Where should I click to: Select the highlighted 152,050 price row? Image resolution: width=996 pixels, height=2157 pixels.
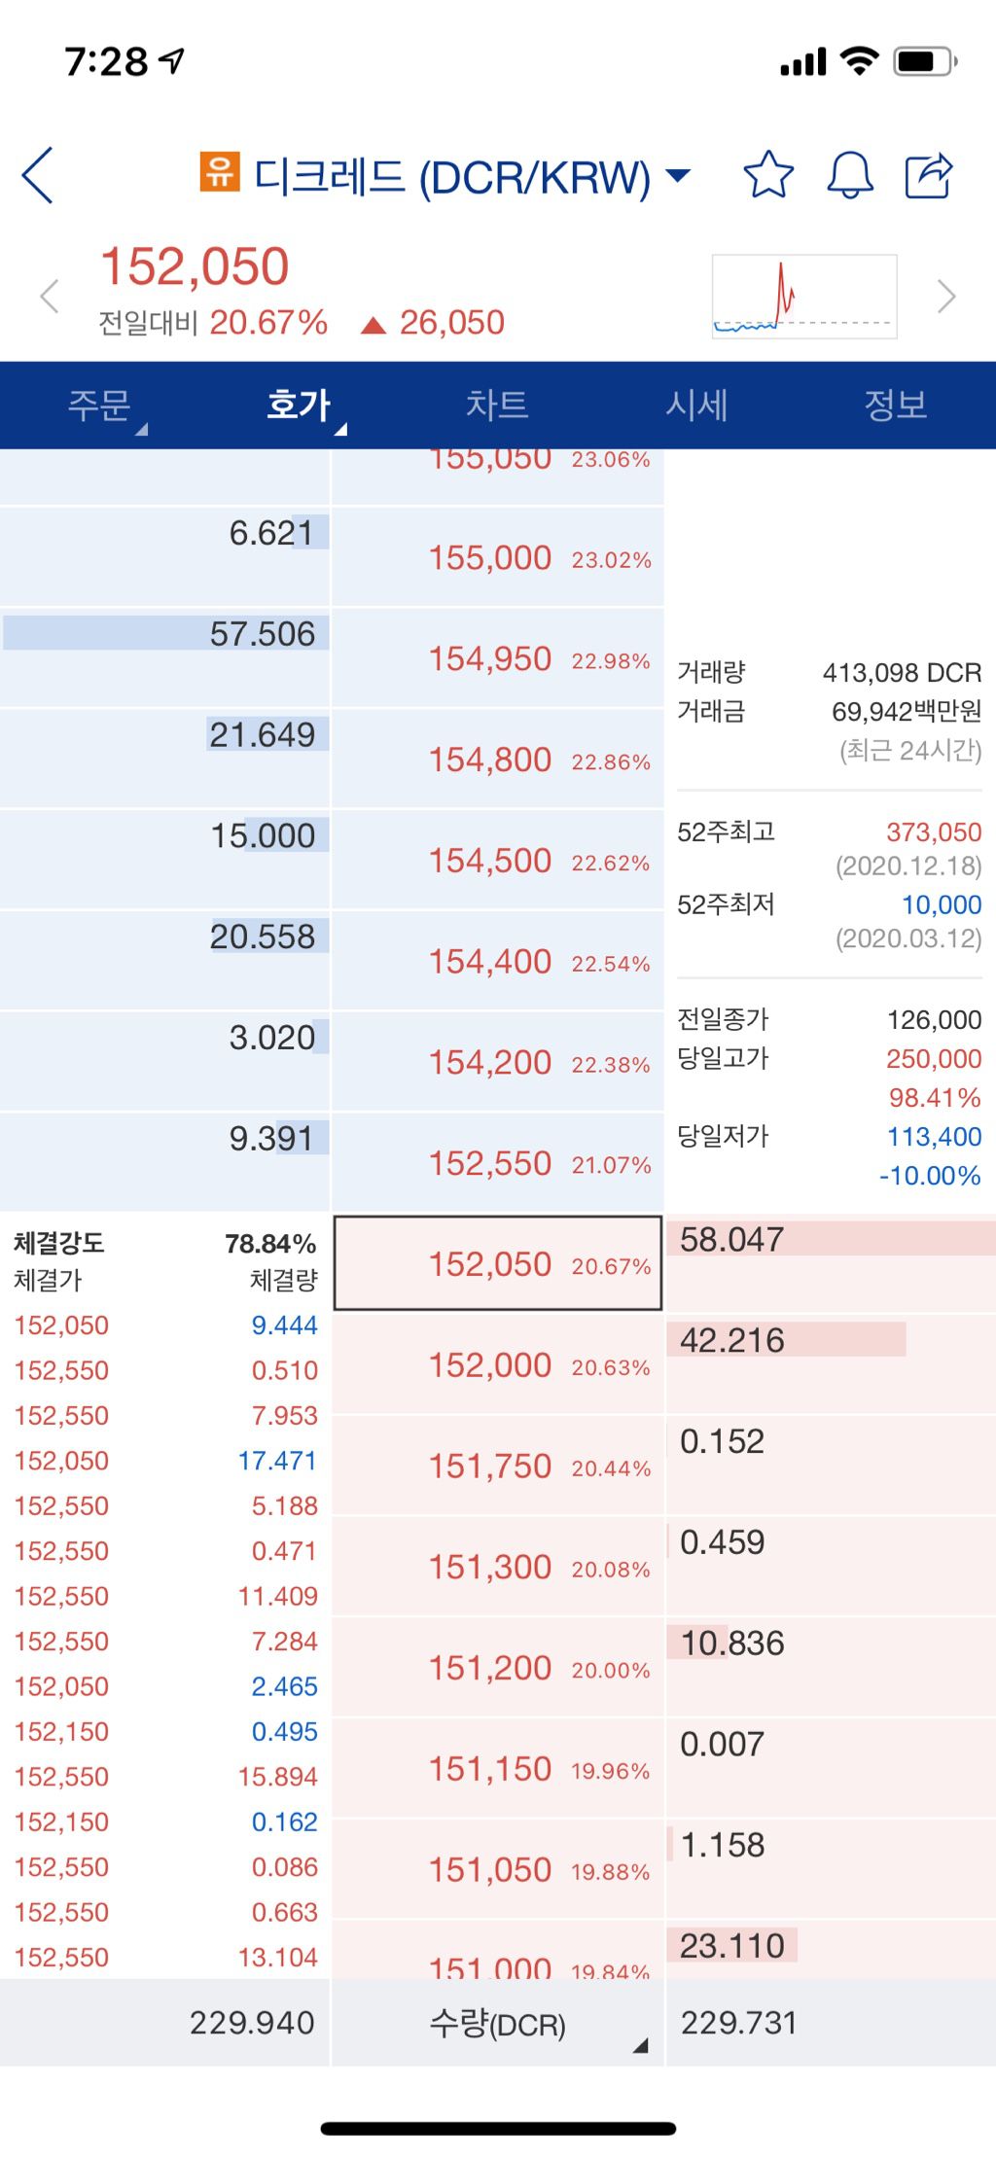click(x=496, y=1261)
